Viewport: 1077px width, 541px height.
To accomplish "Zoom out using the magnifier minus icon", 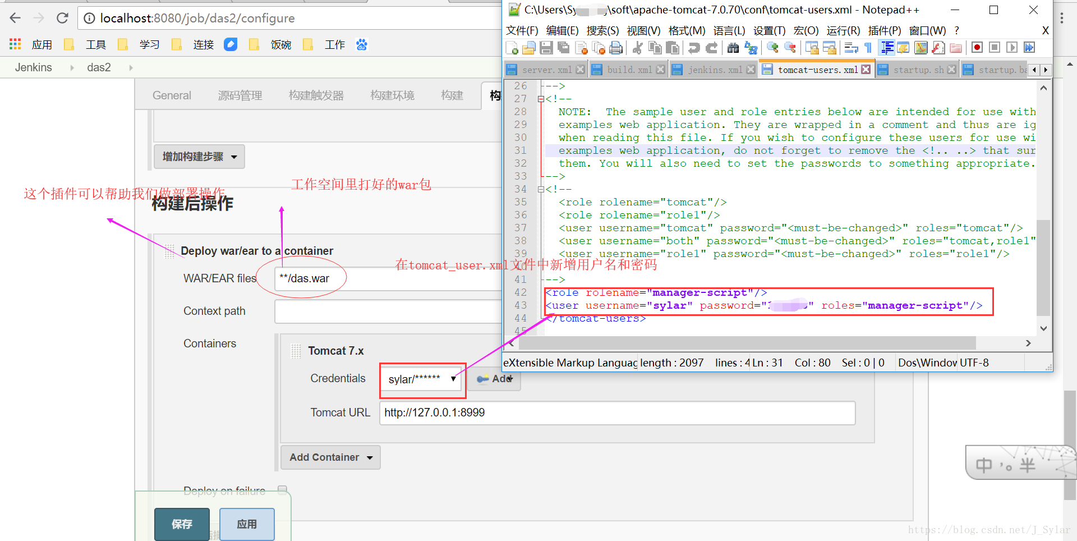I will point(790,48).
